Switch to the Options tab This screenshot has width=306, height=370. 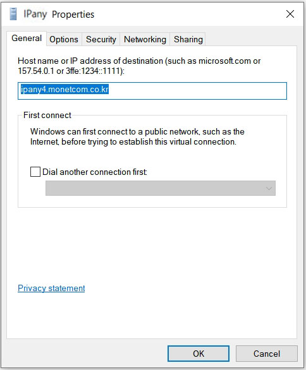click(x=64, y=39)
